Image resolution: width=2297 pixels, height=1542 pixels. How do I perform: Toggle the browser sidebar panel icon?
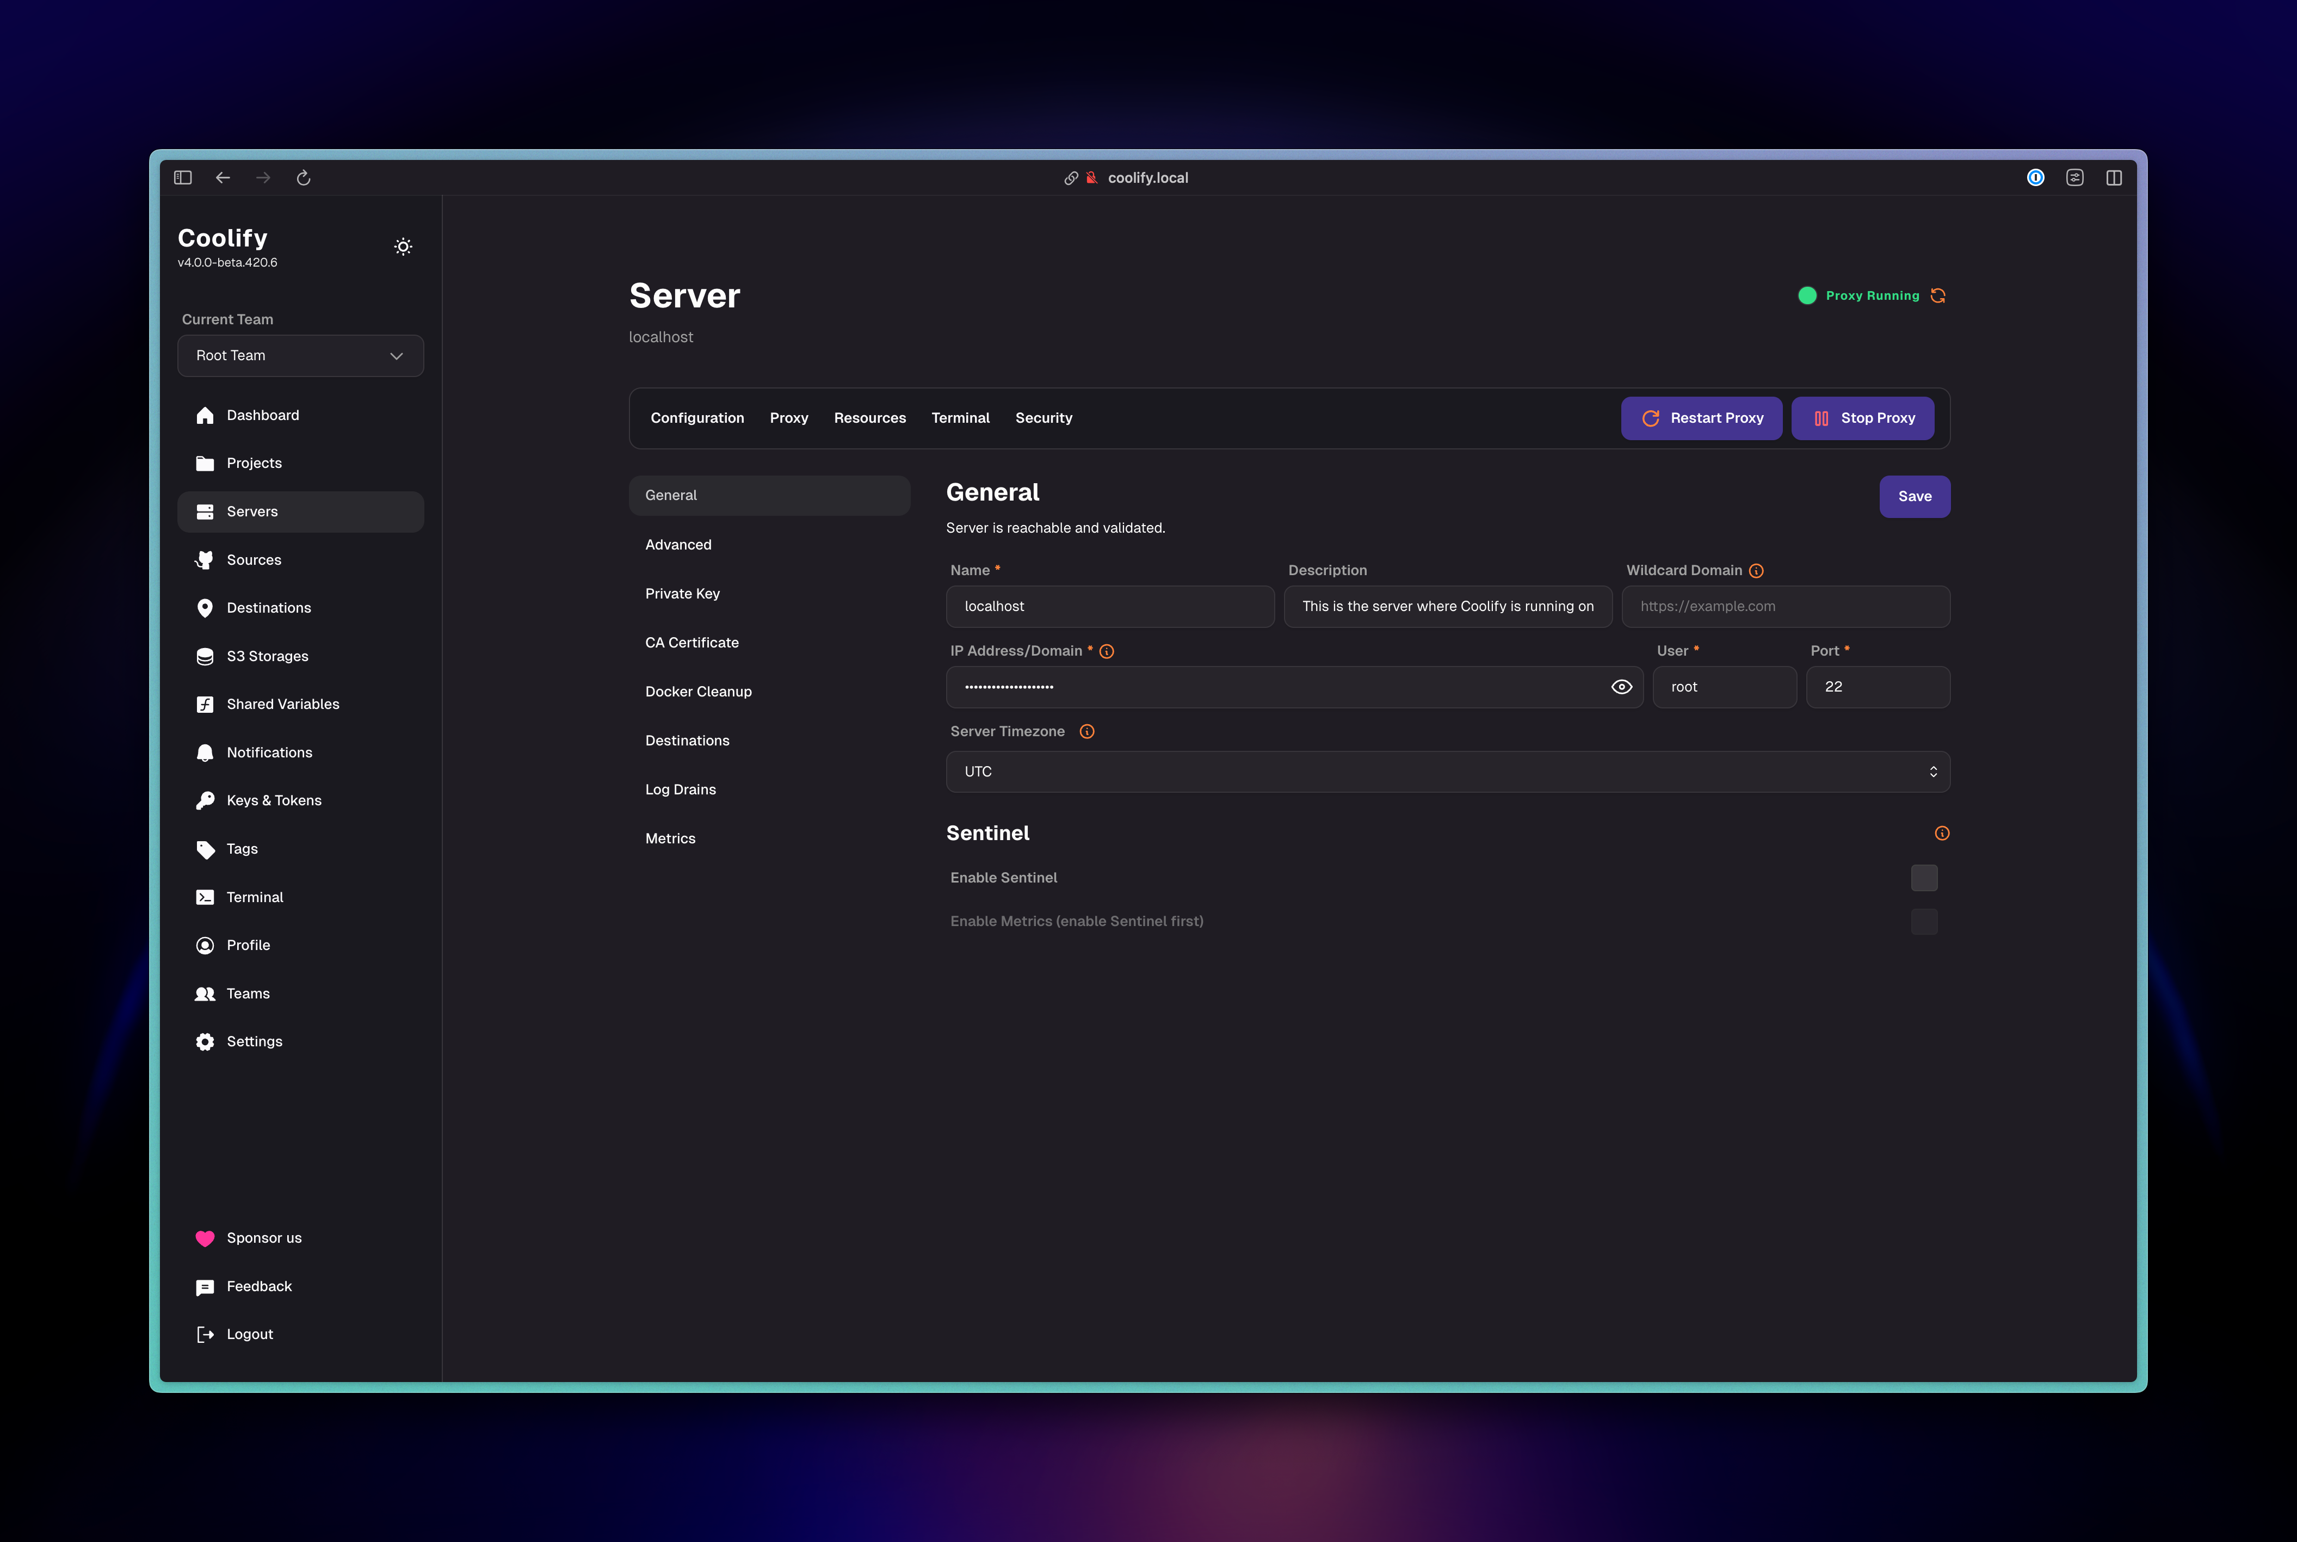[x=183, y=178]
